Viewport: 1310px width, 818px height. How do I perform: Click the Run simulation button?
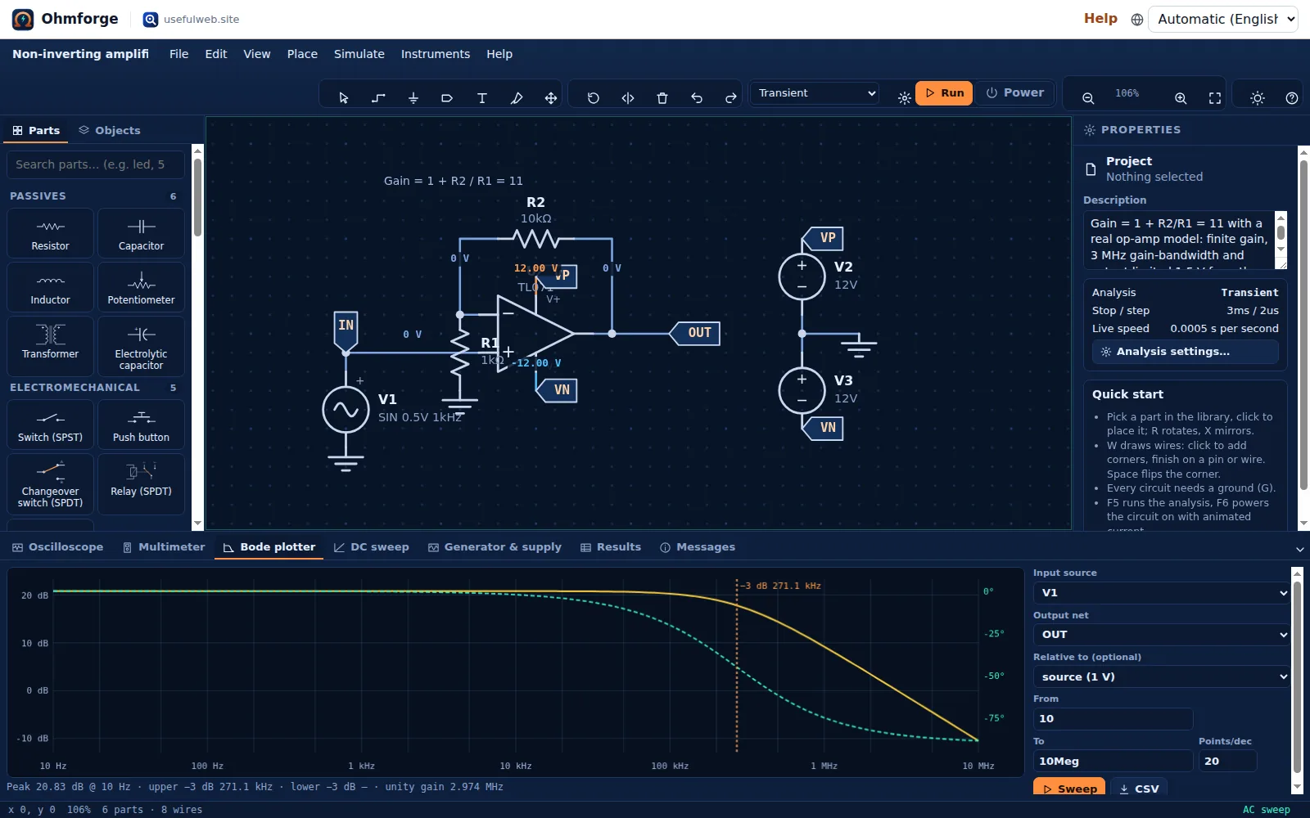pos(944,93)
